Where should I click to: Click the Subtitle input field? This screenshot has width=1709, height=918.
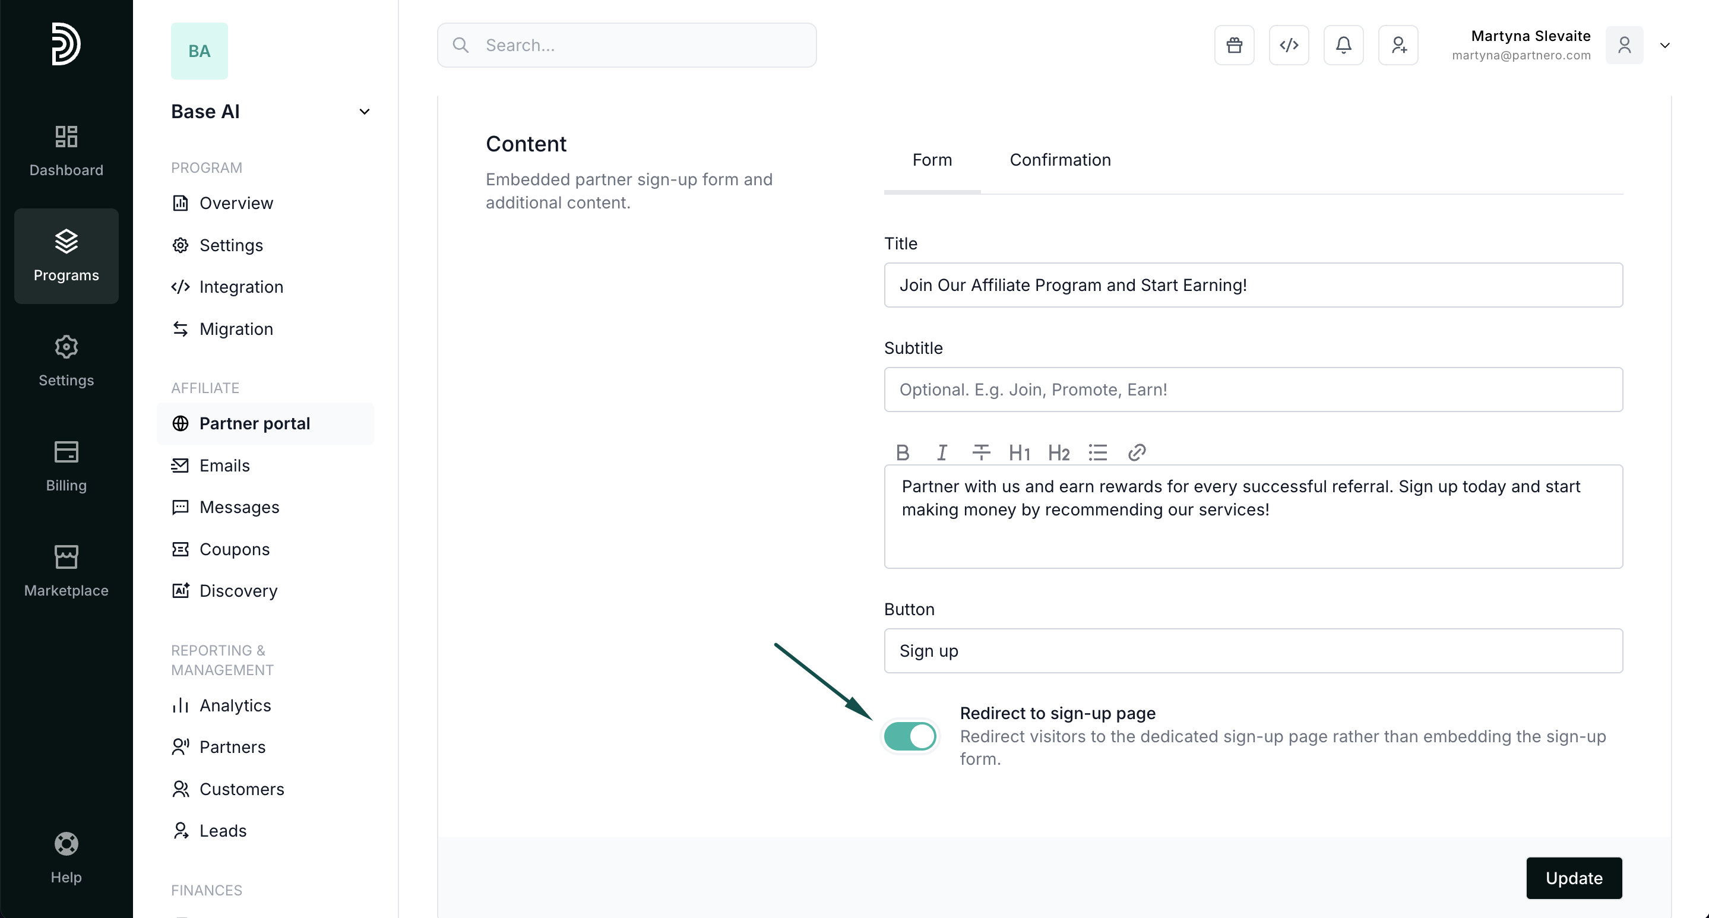(x=1252, y=390)
